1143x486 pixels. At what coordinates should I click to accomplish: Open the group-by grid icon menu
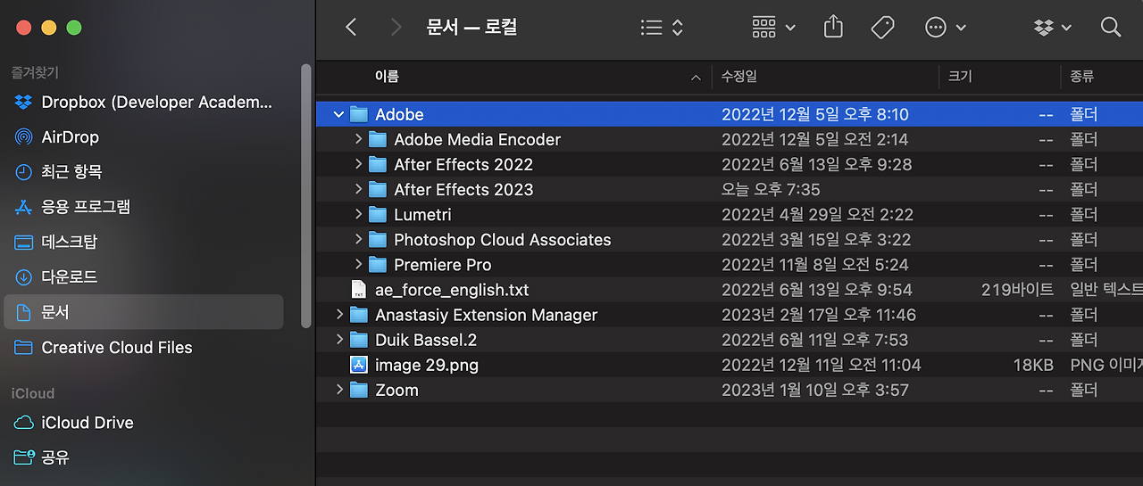coord(773,28)
